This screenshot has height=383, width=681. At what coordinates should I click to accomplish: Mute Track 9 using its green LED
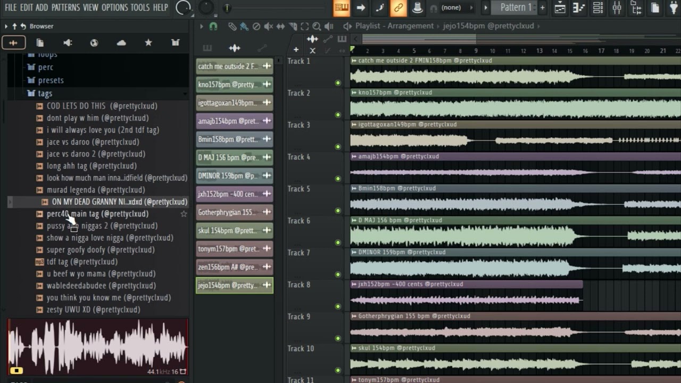[338, 338]
